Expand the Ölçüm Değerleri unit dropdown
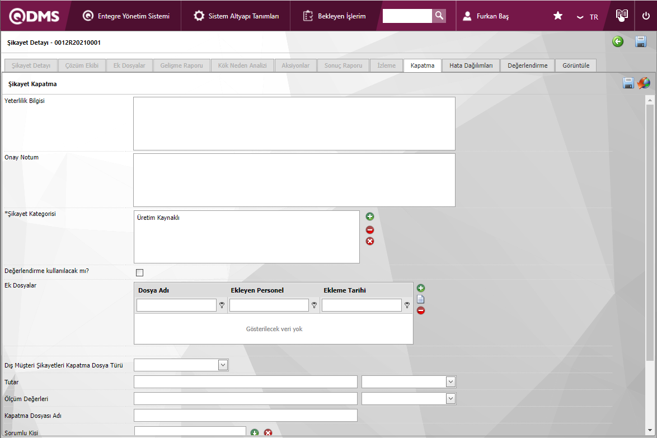The image size is (657, 438). tap(450, 399)
